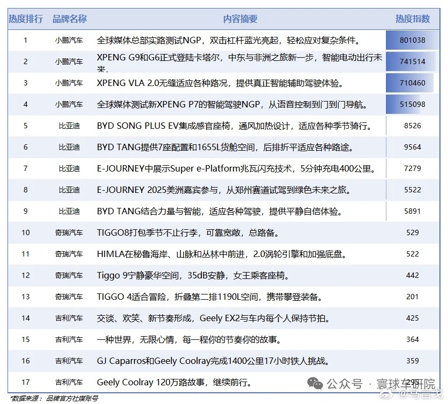Click brand 小鹏汽车 in rank 2 row

tap(69, 61)
